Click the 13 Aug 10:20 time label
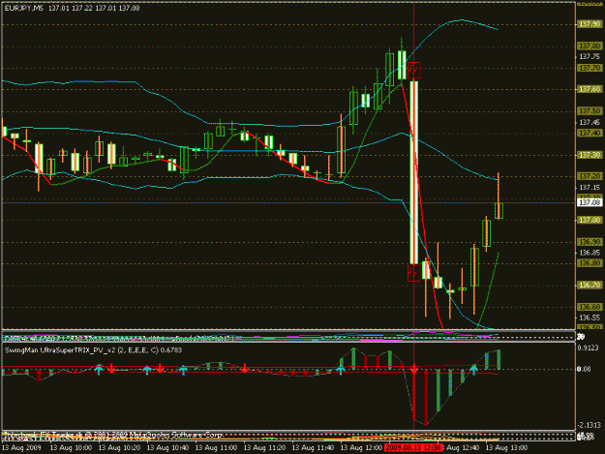The width and height of the screenshot is (605, 454). click(119, 448)
